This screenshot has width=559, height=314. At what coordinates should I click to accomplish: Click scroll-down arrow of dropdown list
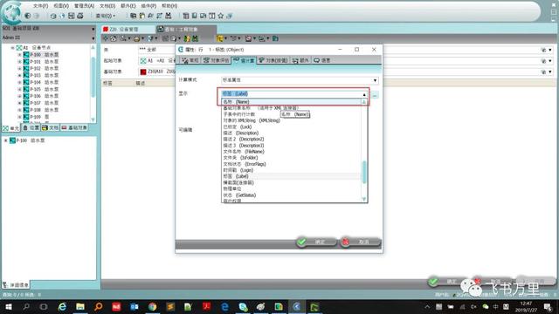(x=364, y=199)
